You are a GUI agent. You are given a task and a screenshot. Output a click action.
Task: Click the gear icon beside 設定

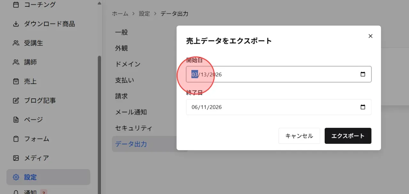(x=16, y=177)
